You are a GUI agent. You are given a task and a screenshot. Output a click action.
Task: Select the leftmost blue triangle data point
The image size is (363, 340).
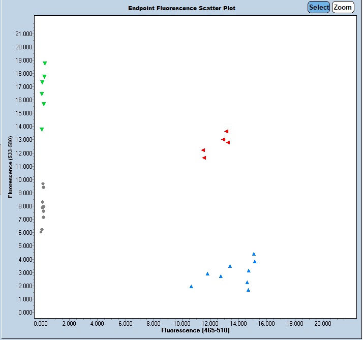point(191,286)
